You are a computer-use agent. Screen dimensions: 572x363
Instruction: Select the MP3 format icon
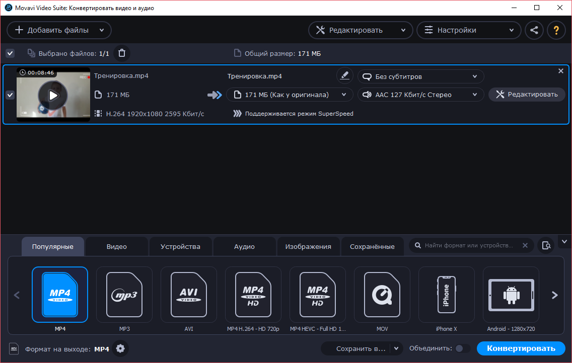[x=124, y=295]
